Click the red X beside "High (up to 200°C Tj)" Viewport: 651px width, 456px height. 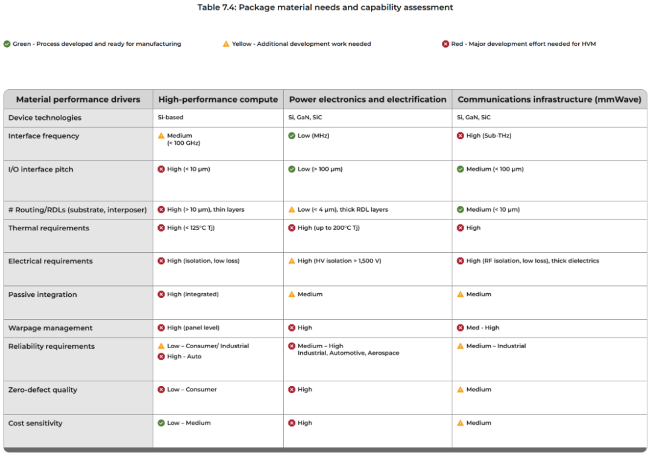(292, 228)
